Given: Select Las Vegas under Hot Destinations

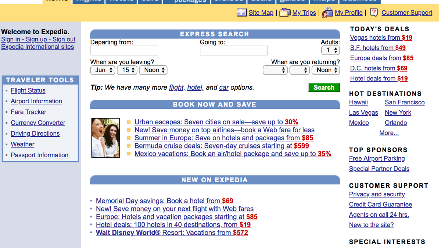Looking at the screenshot, I should tap(363, 113).
